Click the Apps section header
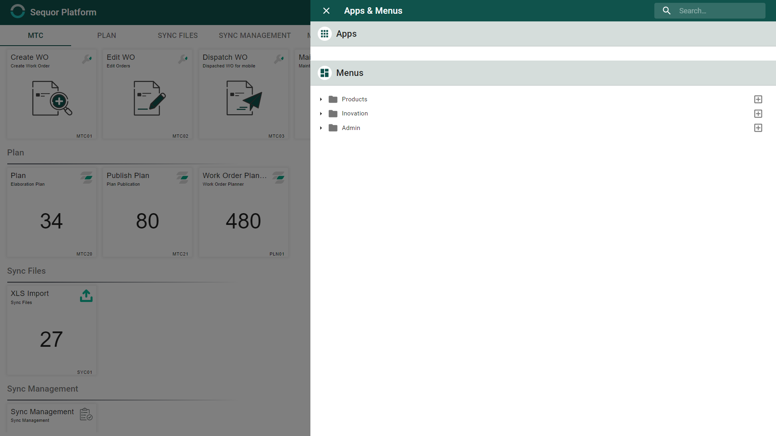Image resolution: width=776 pixels, height=436 pixels. click(543, 34)
